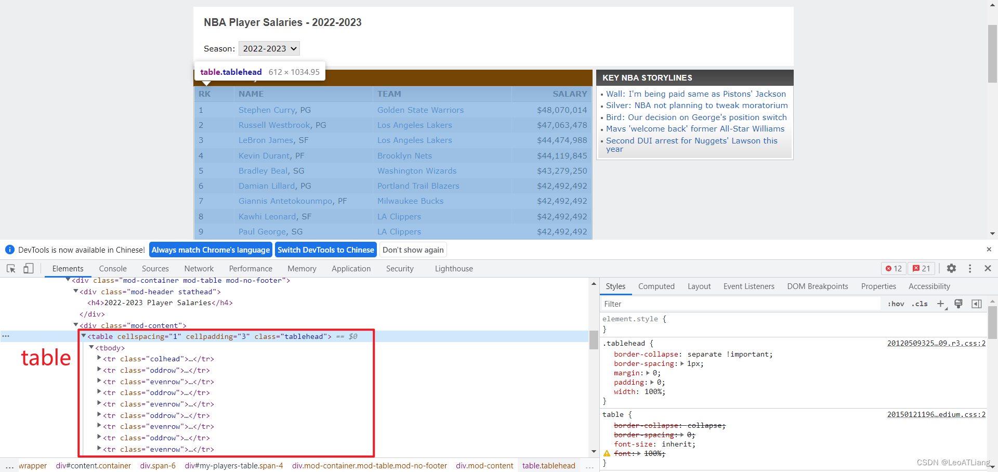
Task: Activate the inspect element picker icon
Action: click(11, 268)
